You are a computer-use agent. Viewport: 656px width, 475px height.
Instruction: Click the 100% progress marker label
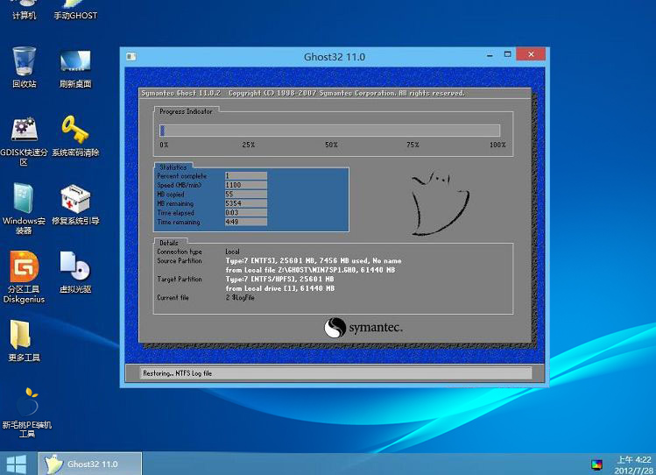point(497,145)
